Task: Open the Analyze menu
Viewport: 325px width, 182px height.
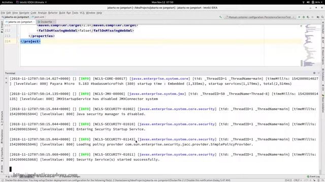Action: click(x=42, y=13)
